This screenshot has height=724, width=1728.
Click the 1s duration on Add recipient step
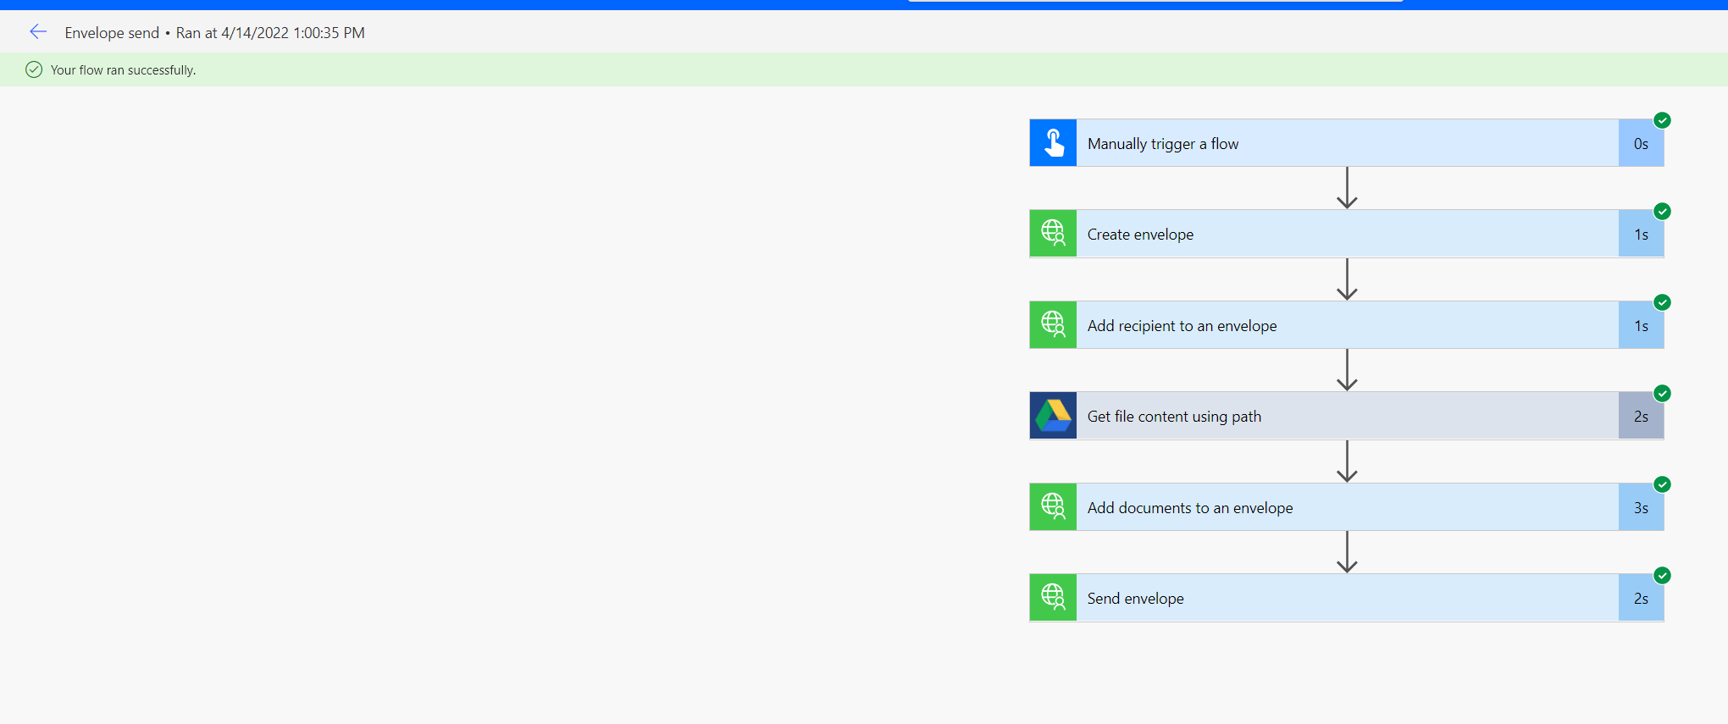[1641, 325]
